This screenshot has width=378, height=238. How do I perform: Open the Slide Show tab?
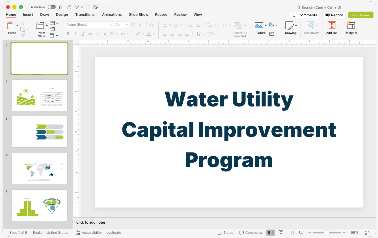139,14
